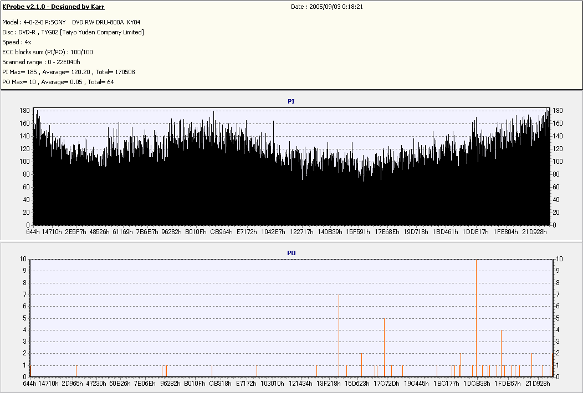Viewport: 583px width, 393px height.
Task: Click the "PO" chart title
Action: coord(291,253)
